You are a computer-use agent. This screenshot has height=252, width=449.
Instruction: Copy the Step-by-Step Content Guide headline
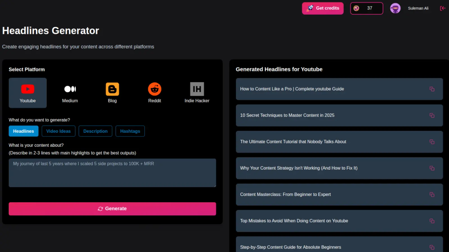(432, 247)
